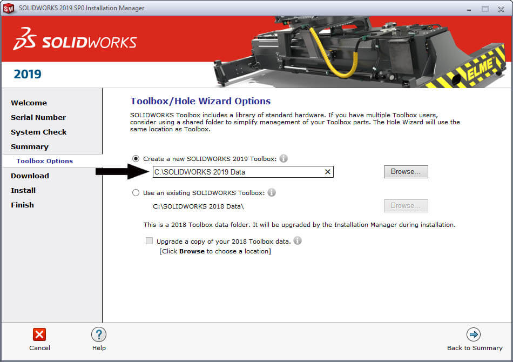
Task: Click info icon beside Use existing Toolbox option
Action: click(x=272, y=192)
